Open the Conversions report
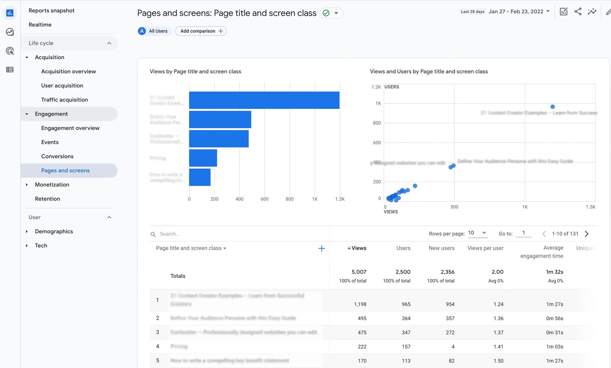 click(57, 156)
